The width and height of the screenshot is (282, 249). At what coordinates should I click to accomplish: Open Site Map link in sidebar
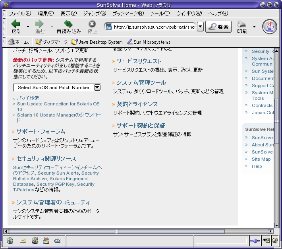(261, 159)
